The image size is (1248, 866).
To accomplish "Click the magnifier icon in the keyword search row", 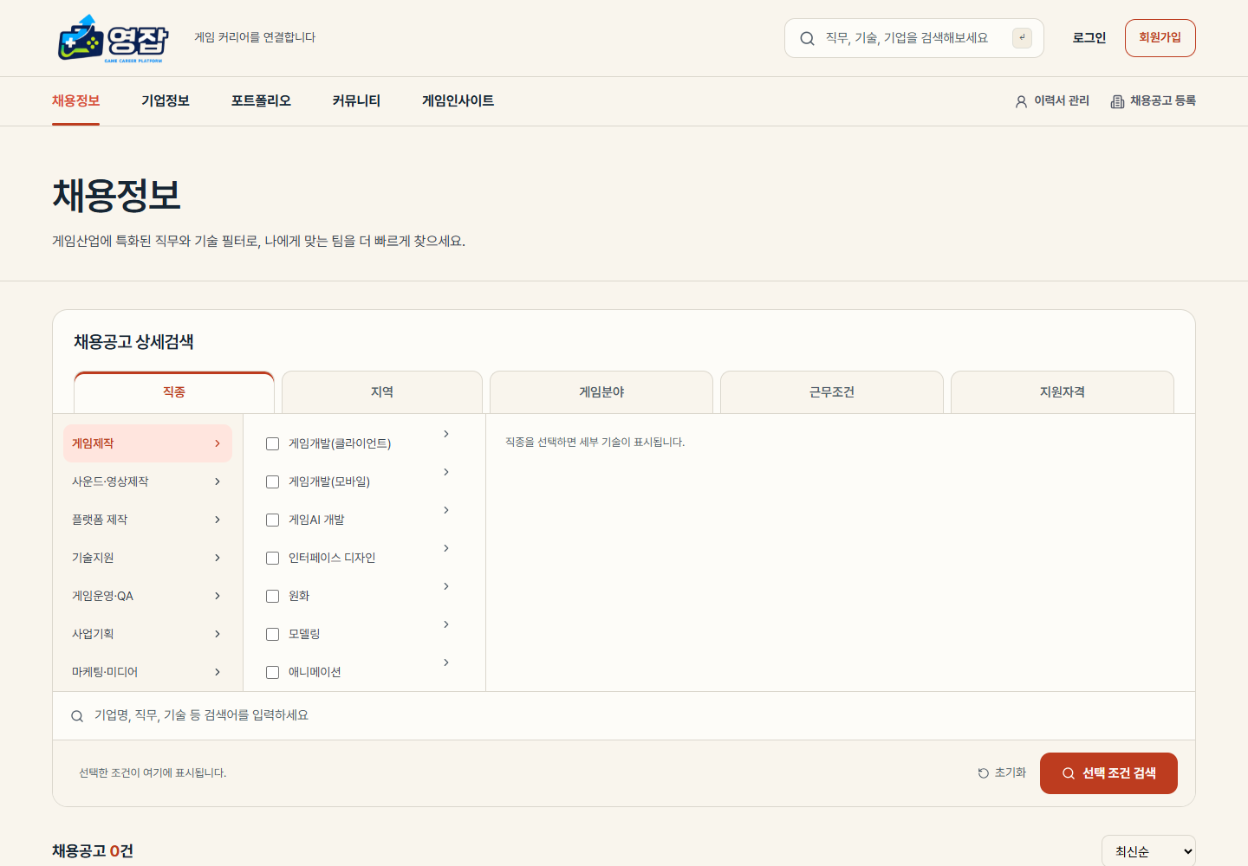I will click(x=77, y=716).
